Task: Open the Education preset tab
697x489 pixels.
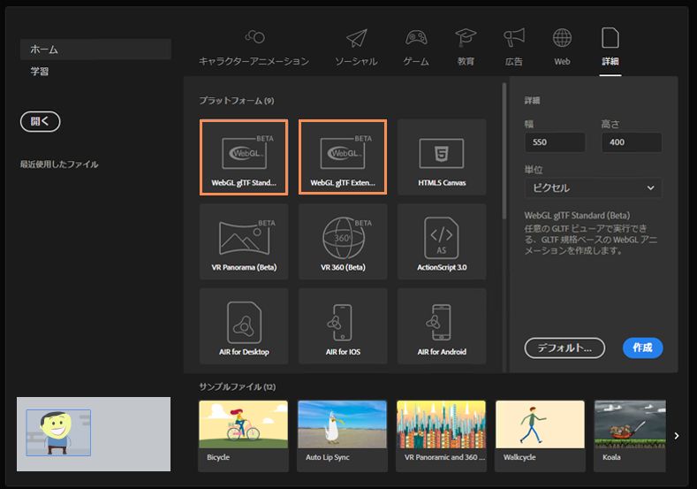Action: point(466,48)
